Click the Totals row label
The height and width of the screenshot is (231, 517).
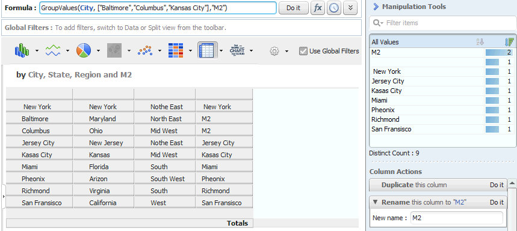(x=237, y=223)
